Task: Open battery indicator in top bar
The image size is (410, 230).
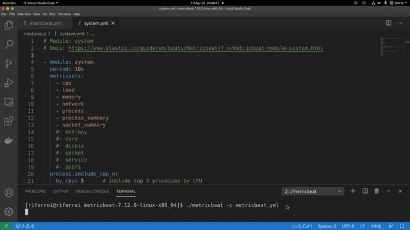Action: point(397,3)
